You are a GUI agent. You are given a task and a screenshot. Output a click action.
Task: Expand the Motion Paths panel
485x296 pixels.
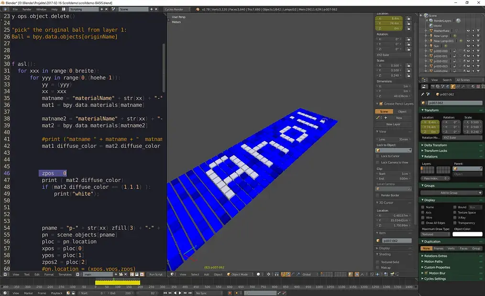click(433, 262)
